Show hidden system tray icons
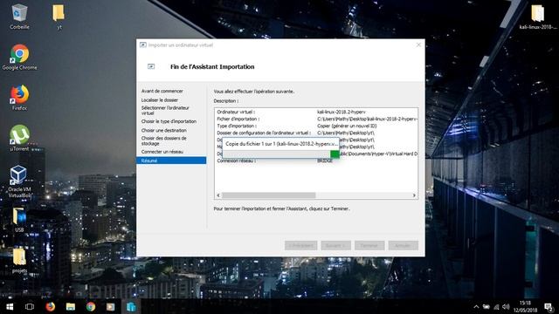 pyautogui.click(x=476, y=306)
